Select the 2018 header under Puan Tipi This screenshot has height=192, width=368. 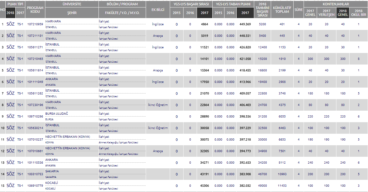click(10, 13)
